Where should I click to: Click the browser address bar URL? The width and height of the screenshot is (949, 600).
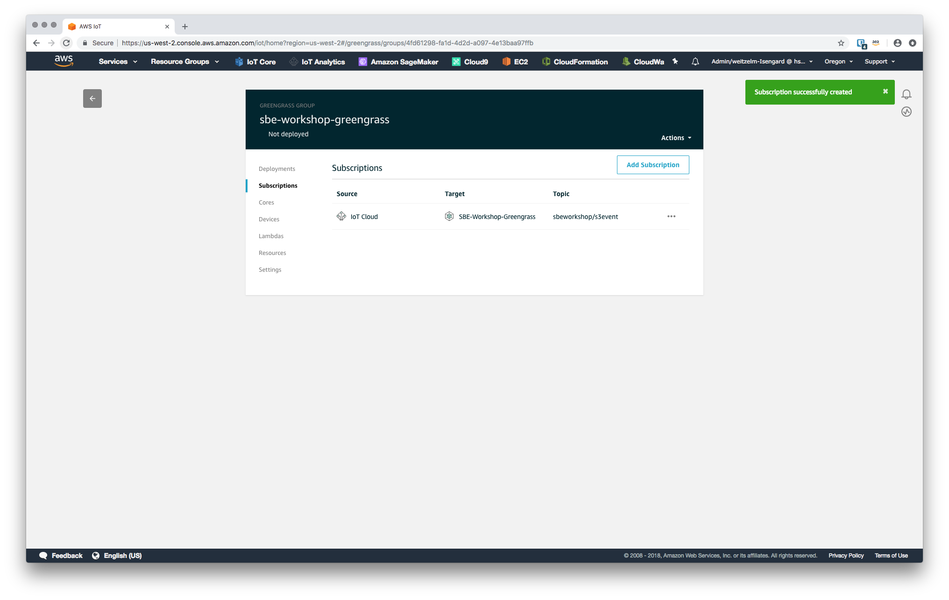[x=327, y=43]
